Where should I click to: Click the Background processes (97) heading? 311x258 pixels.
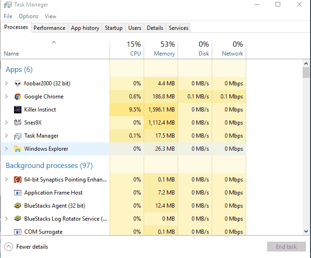(x=49, y=166)
